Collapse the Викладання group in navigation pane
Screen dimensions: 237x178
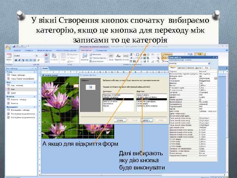pos(35,107)
